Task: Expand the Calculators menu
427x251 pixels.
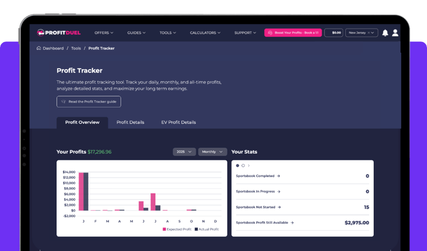Action: click(x=205, y=33)
